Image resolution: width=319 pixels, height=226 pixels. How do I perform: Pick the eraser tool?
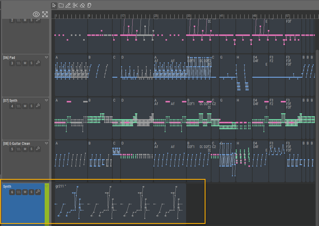82,5
